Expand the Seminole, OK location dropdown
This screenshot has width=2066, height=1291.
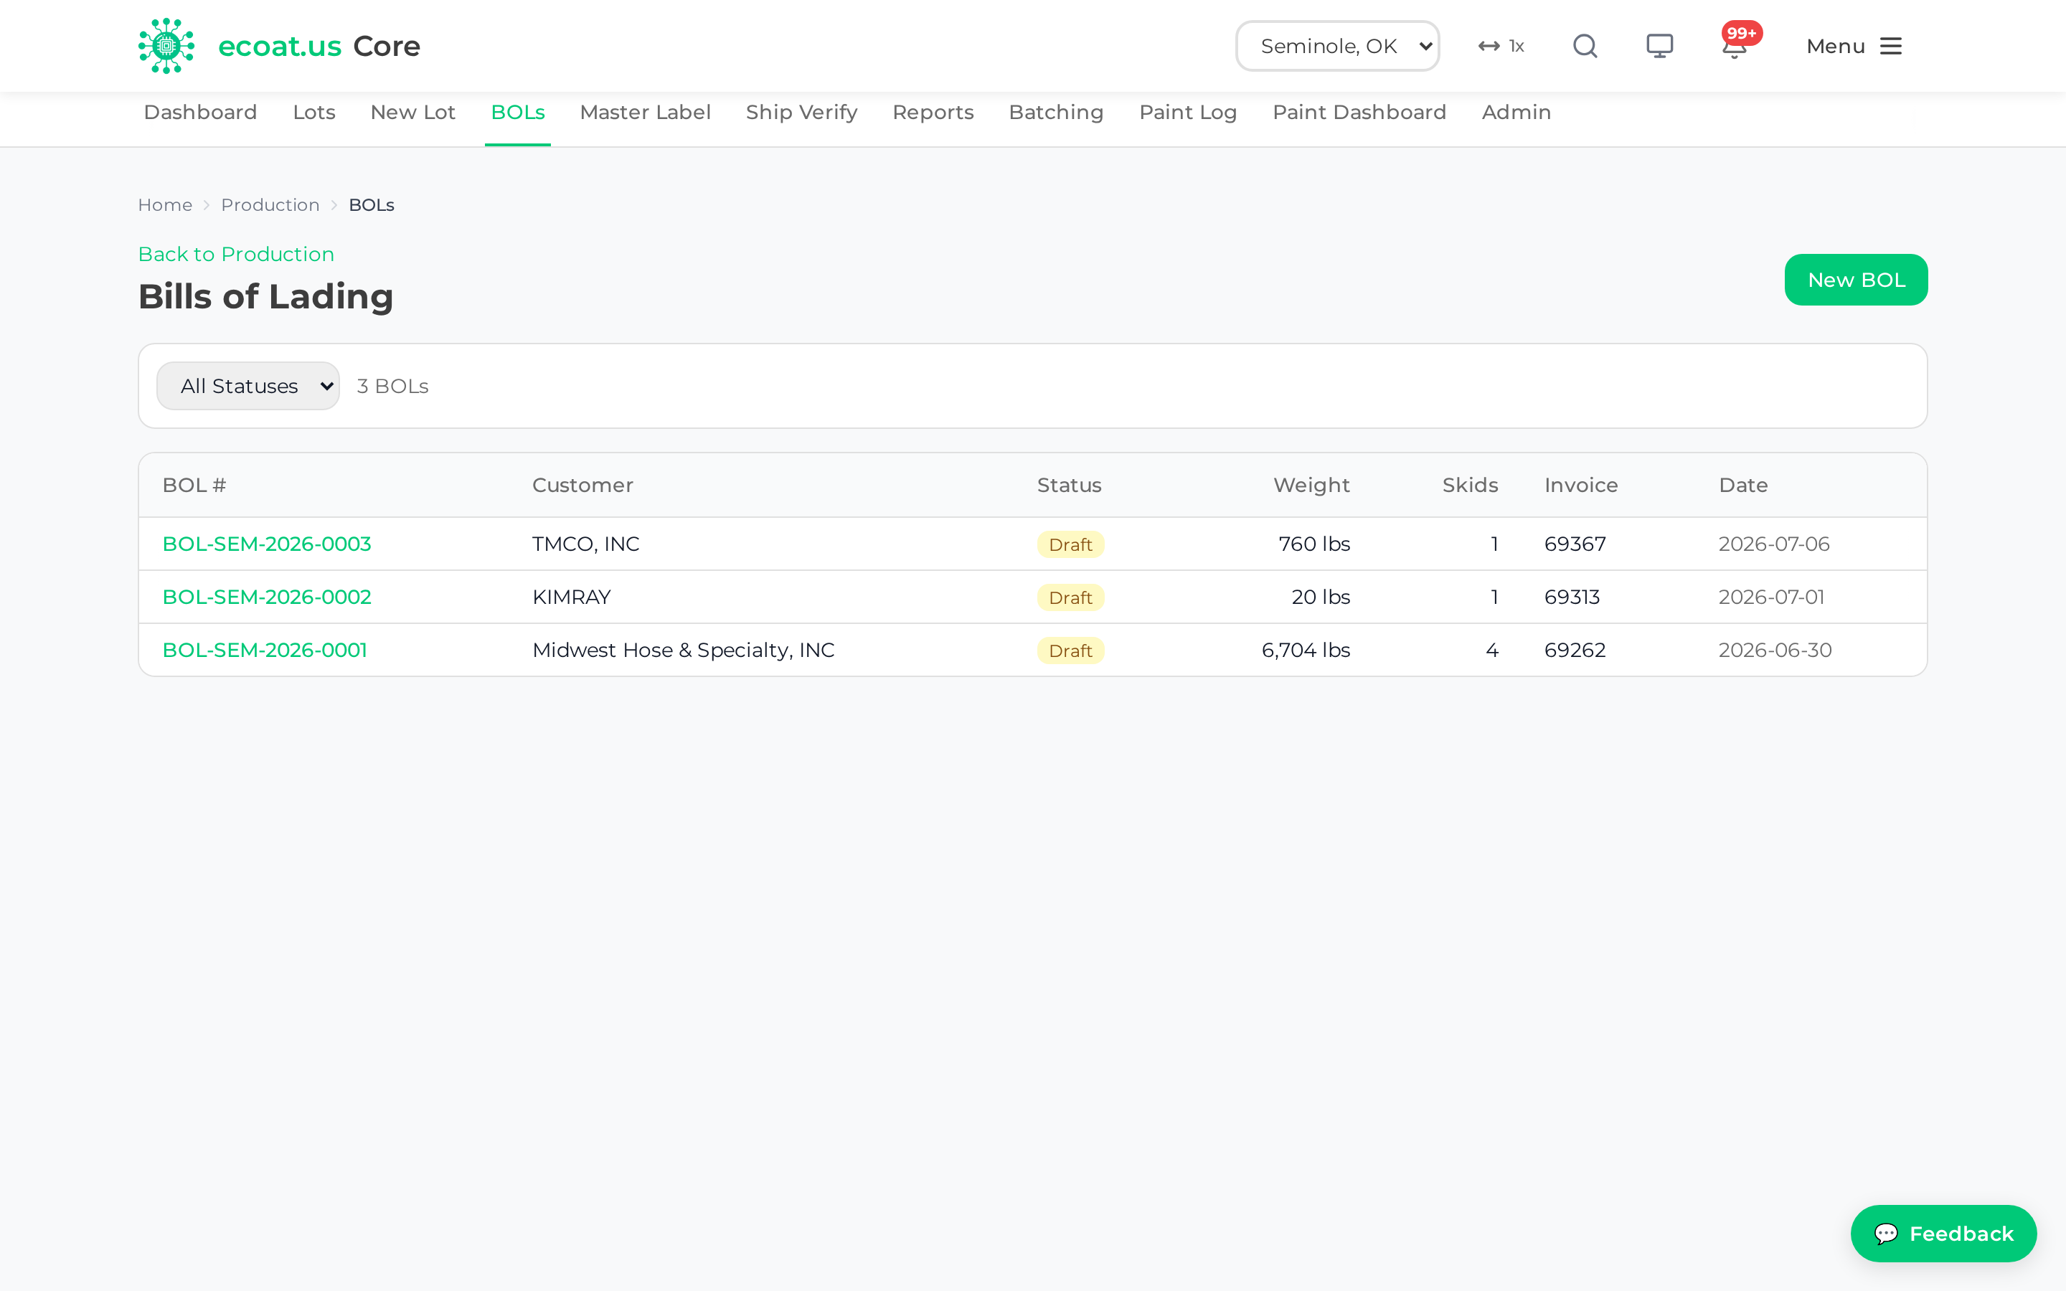coord(1337,46)
